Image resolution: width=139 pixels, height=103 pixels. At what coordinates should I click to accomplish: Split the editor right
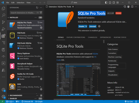coord(132,7)
